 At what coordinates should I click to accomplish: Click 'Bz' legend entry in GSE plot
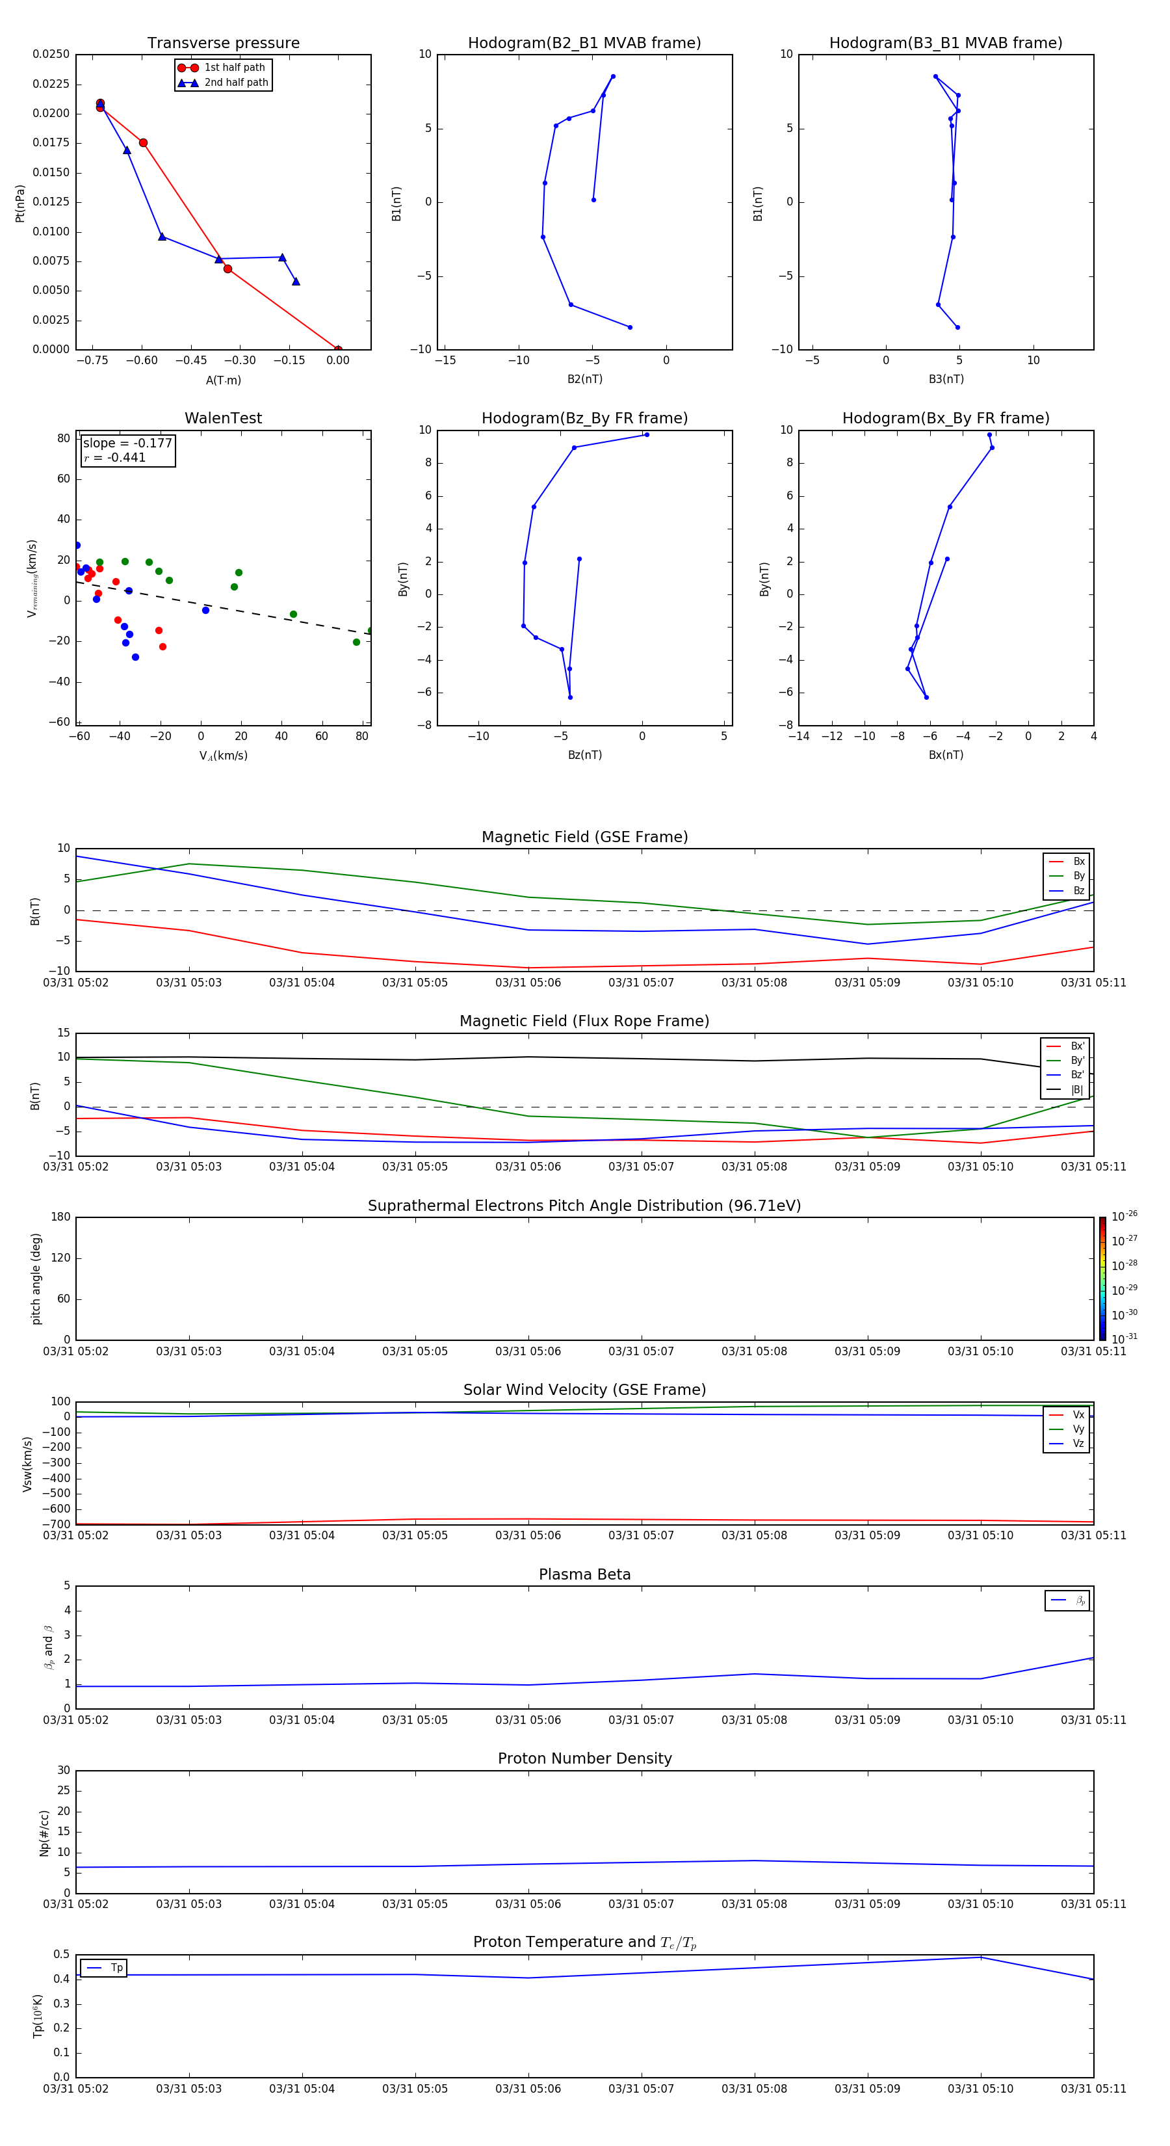[1067, 890]
